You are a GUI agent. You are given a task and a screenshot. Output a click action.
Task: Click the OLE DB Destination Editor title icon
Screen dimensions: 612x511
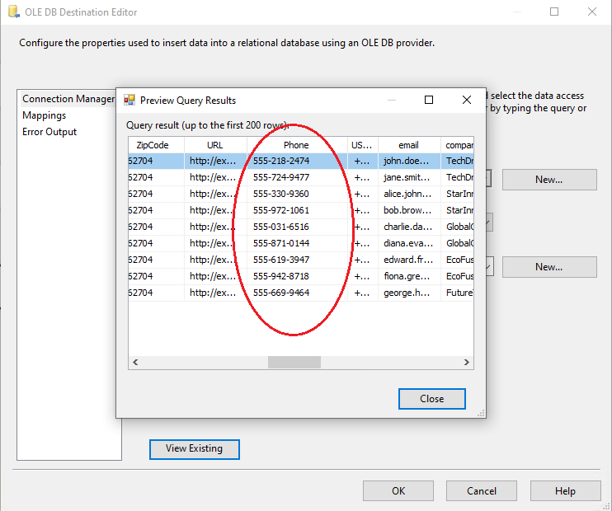12,12
